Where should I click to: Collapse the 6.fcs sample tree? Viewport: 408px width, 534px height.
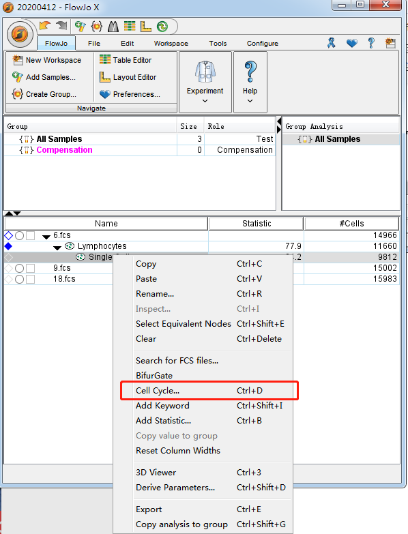pos(46,237)
